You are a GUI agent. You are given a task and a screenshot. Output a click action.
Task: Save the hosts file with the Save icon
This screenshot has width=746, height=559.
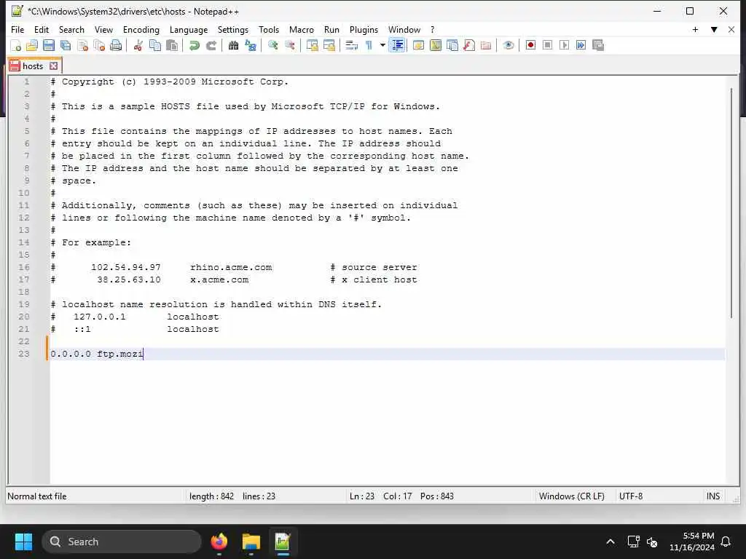[49, 46]
